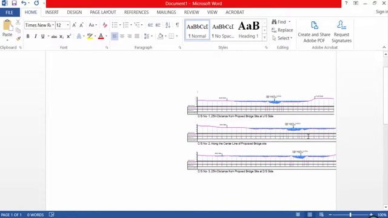Sort paragraph text A to Z
This screenshot has width=388, height=218.
pos(168,25)
